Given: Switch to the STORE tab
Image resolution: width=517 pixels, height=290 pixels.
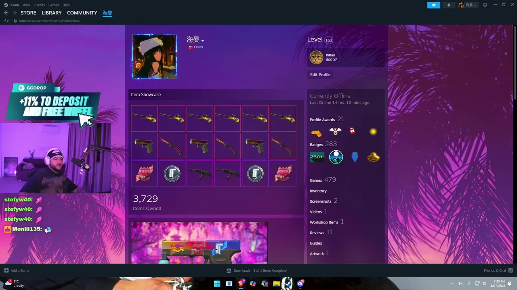Looking at the screenshot, I should click(x=28, y=13).
